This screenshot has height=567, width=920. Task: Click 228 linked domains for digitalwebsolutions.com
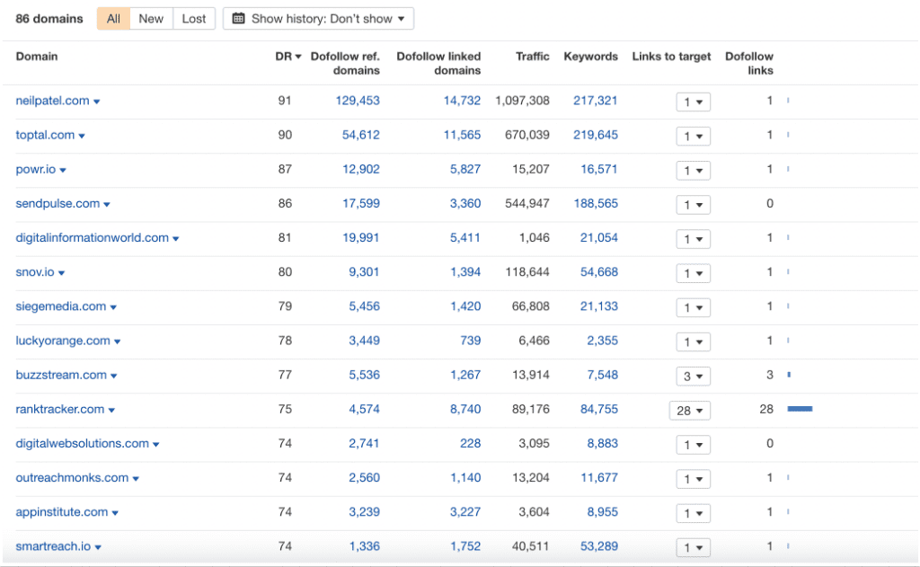coord(471,444)
